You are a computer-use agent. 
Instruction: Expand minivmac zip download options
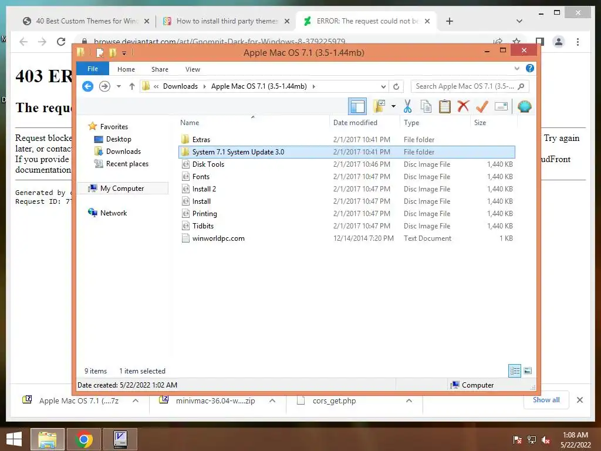tap(272, 400)
